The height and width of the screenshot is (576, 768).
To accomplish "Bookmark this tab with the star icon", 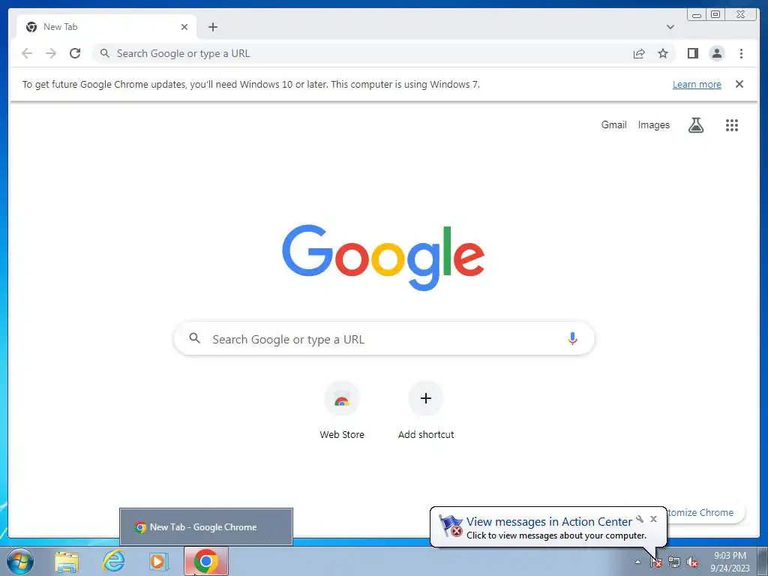I will [663, 53].
